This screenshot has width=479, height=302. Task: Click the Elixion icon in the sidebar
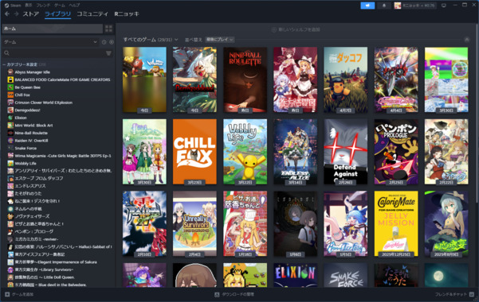[x=10, y=118]
